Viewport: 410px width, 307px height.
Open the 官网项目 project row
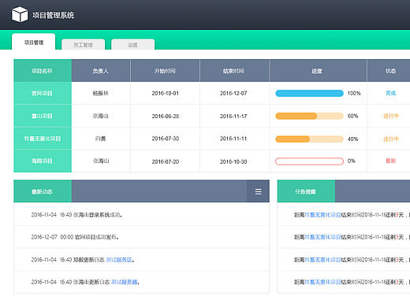click(43, 93)
